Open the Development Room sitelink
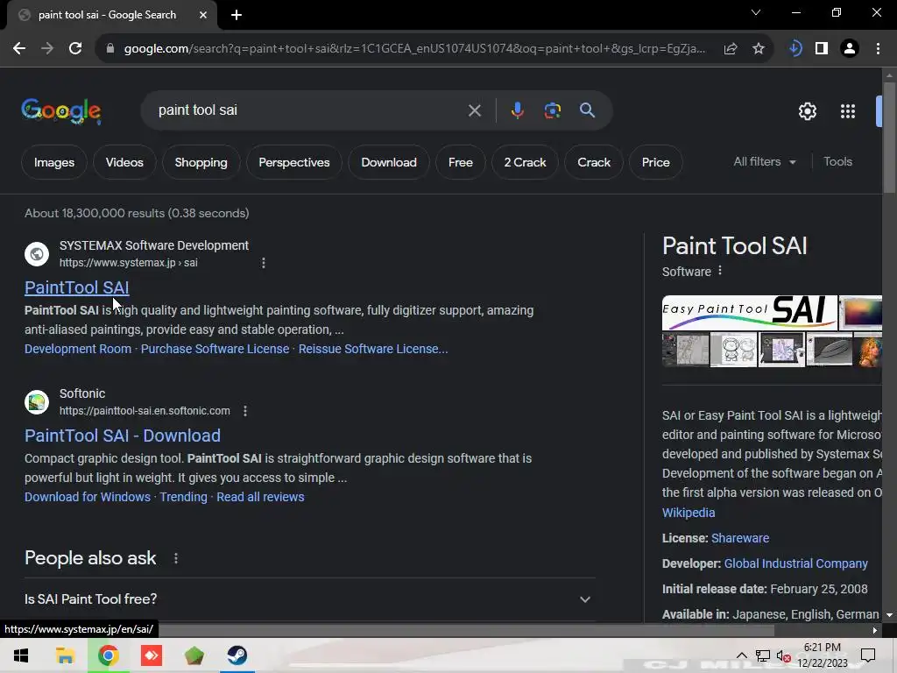The height and width of the screenshot is (673, 897). 78,349
